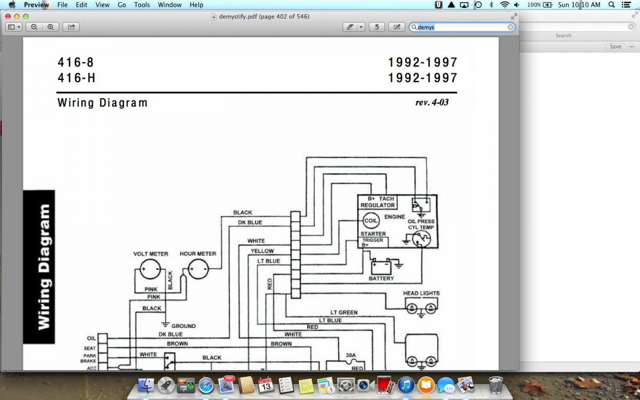Click the Bluetooth menu bar icon

coord(491,5)
